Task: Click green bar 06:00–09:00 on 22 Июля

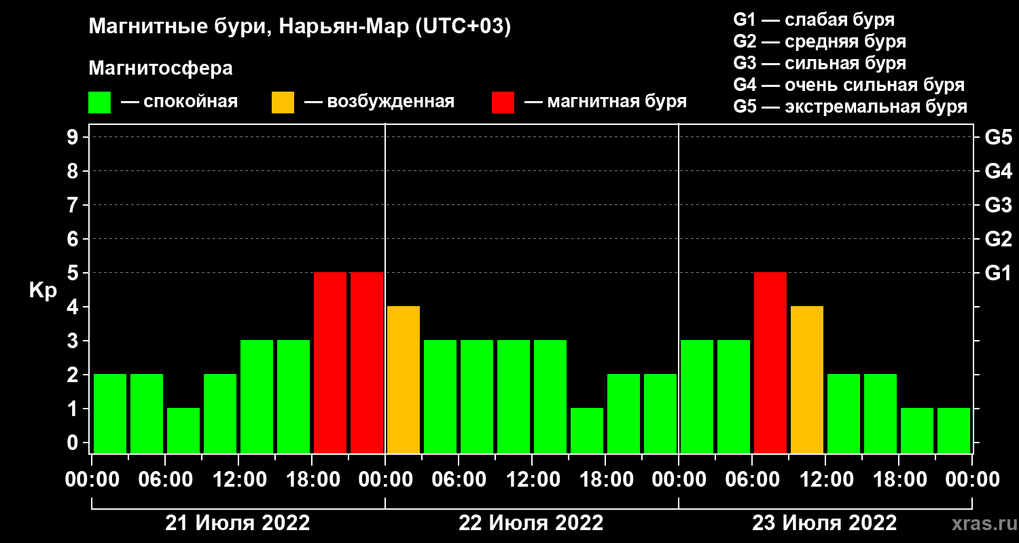Action: coord(477,396)
